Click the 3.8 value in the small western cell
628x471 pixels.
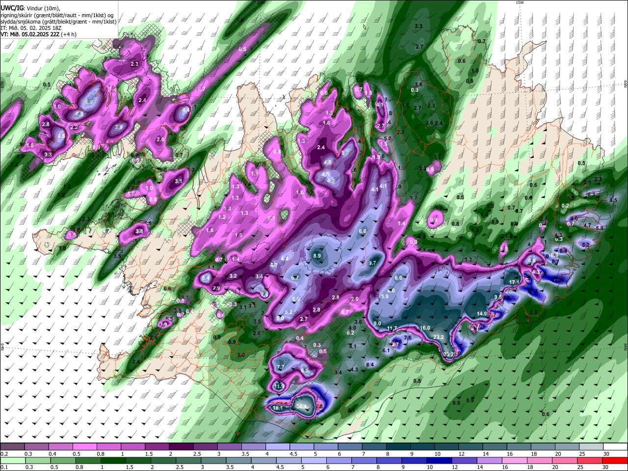[139, 232]
